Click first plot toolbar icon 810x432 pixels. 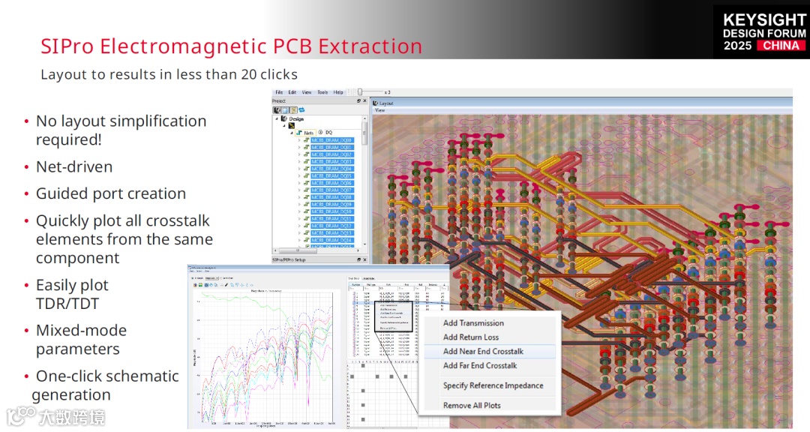click(195, 285)
